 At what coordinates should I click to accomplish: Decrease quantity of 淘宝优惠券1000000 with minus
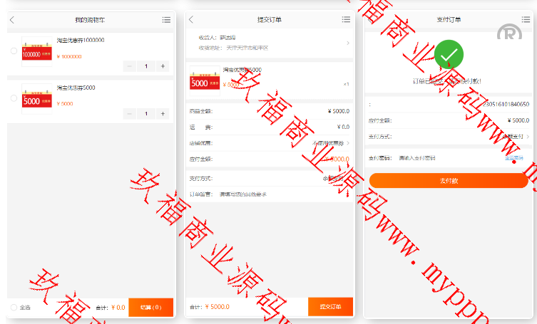(x=130, y=66)
